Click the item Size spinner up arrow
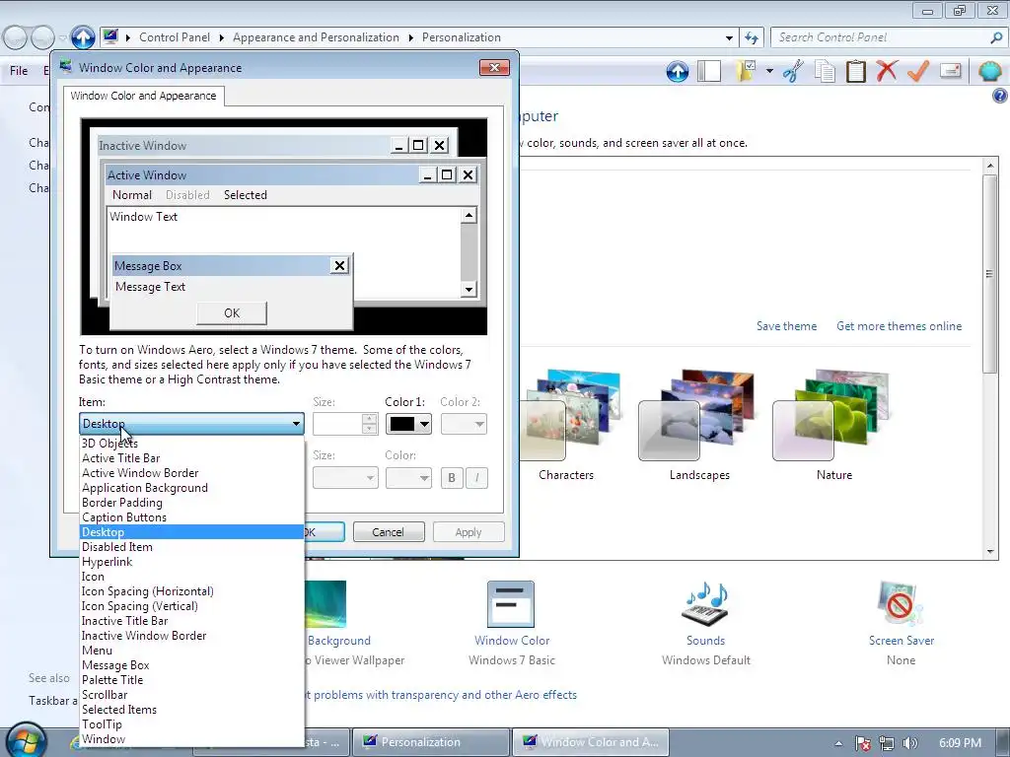1010x757 pixels. click(370, 418)
